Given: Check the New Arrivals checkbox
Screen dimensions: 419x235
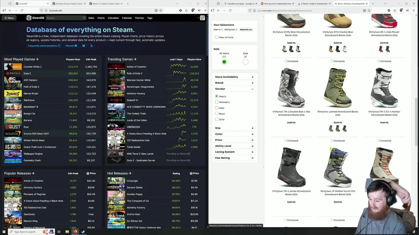Looking at the screenshot, I should (x=217, y=37).
